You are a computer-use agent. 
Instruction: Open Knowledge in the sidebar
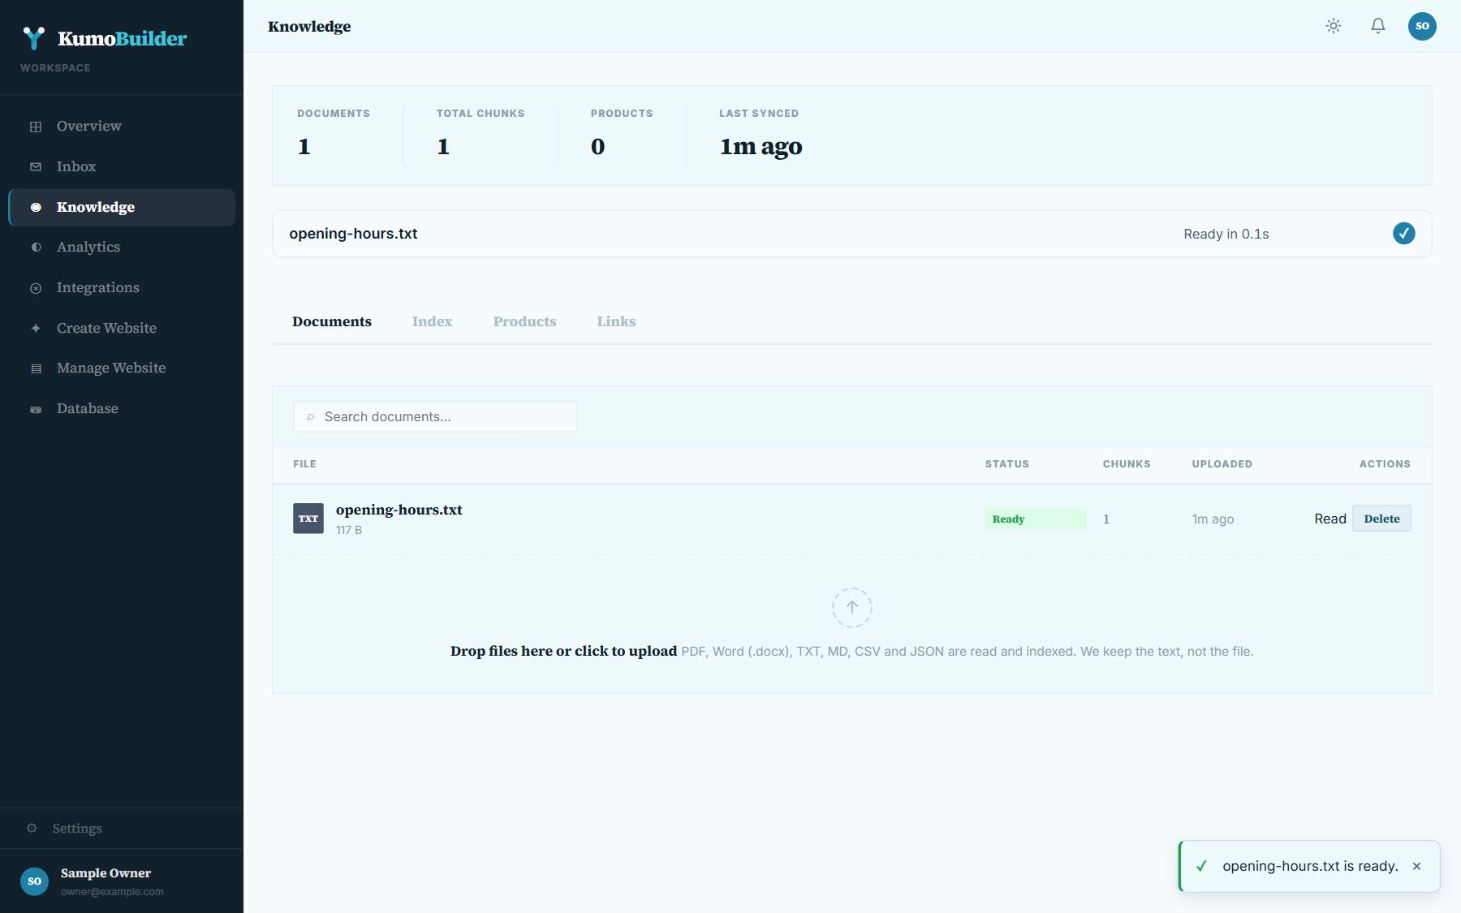[122, 207]
